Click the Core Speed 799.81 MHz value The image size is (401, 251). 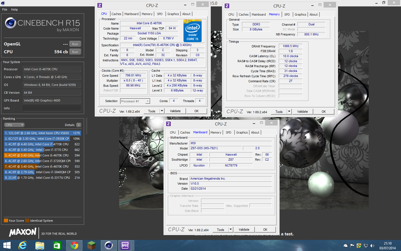(x=133, y=76)
